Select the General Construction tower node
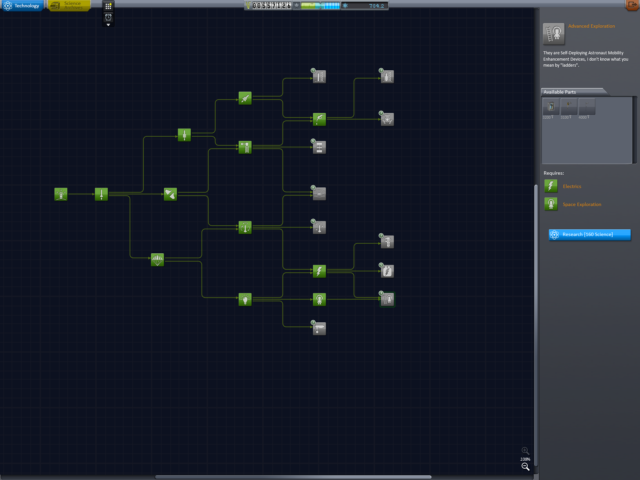 [245, 147]
